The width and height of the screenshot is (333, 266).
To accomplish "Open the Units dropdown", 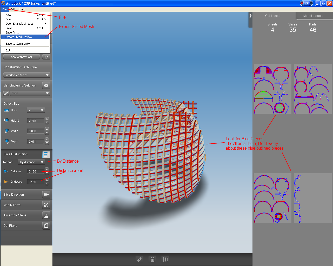I will click(36, 110).
